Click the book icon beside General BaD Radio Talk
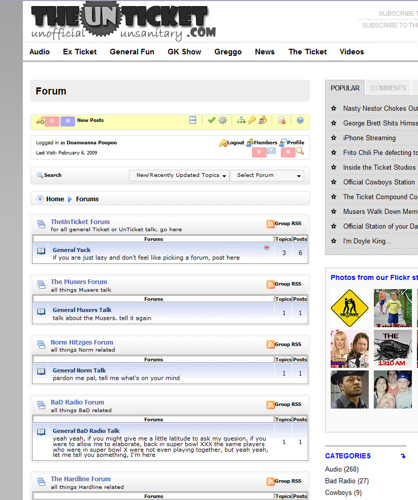 pyautogui.click(x=41, y=432)
